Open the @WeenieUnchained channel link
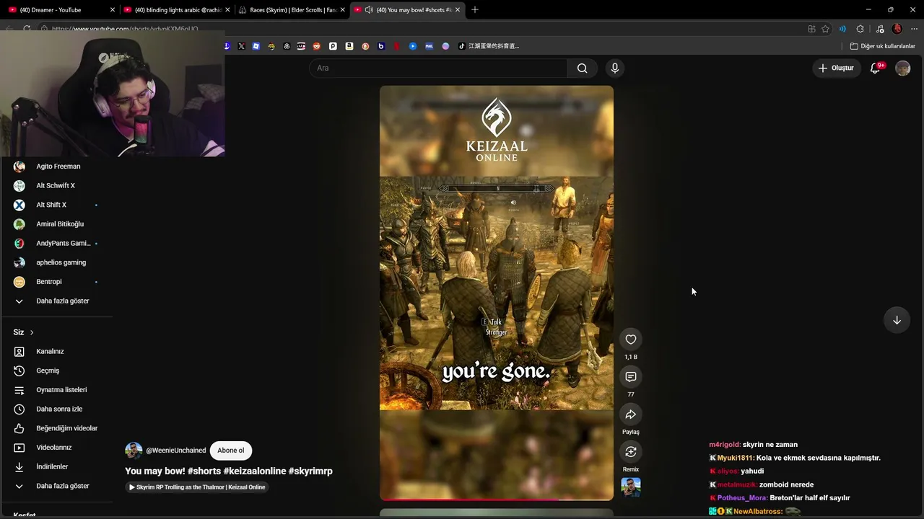The height and width of the screenshot is (519, 924). 175,451
